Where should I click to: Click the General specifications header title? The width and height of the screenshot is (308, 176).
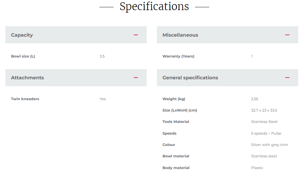pyautogui.click(x=190, y=78)
